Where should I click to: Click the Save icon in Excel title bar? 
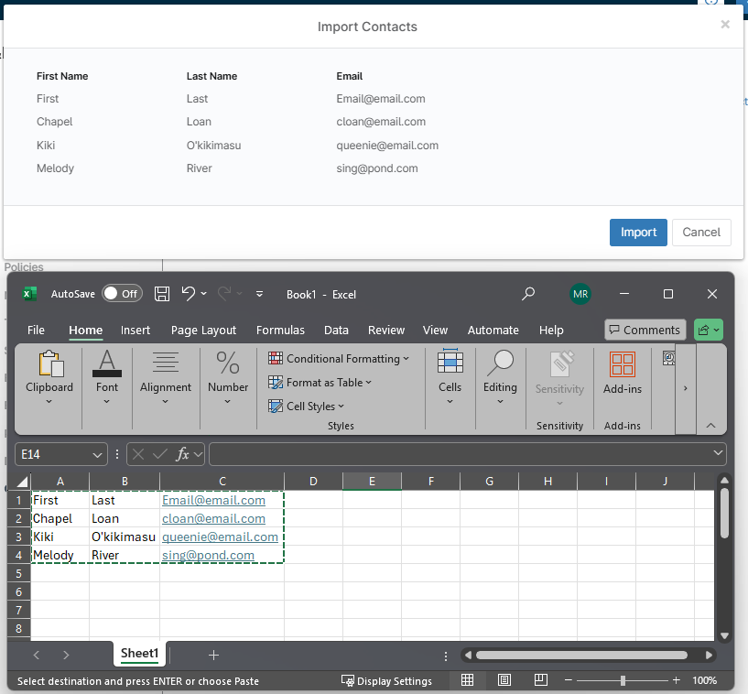[162, 294]
